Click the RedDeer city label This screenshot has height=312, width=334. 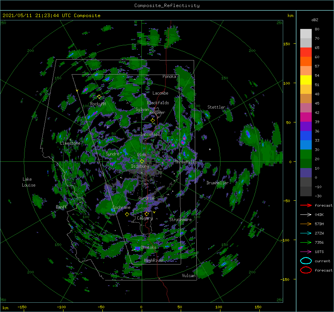click(157, 112)
